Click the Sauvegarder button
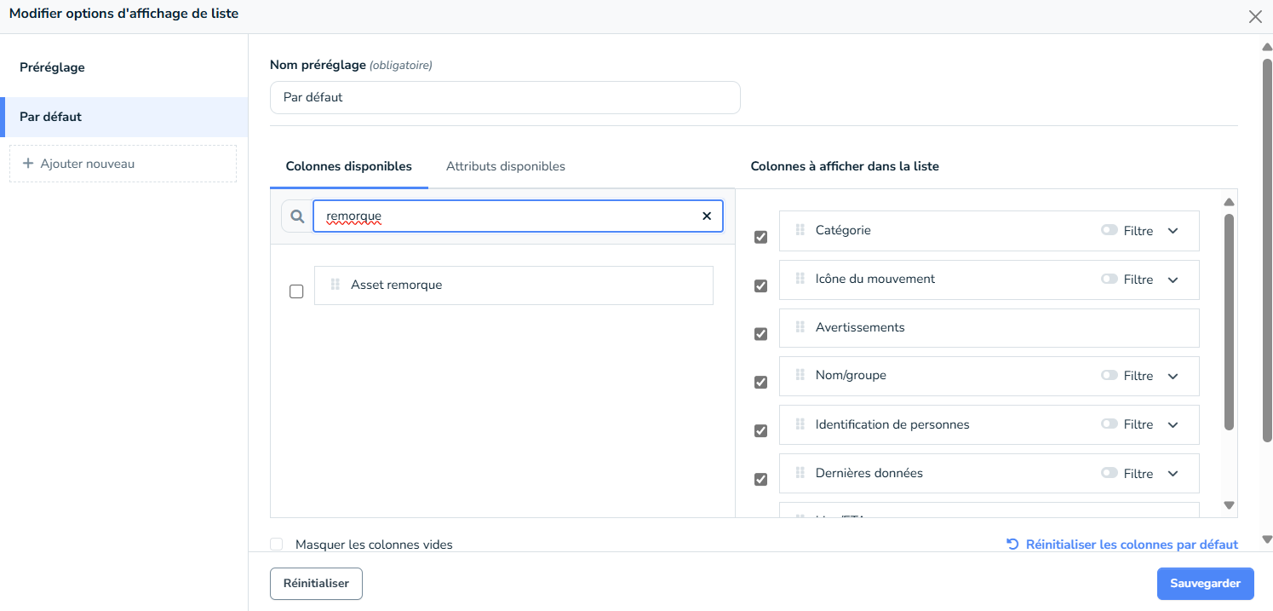 (x=1205, y=584)
